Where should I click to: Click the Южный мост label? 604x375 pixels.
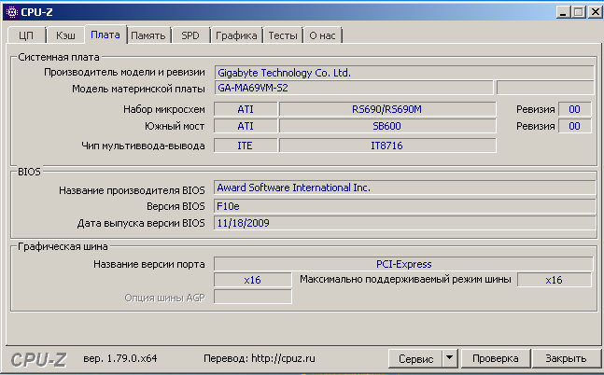[175, 126]
